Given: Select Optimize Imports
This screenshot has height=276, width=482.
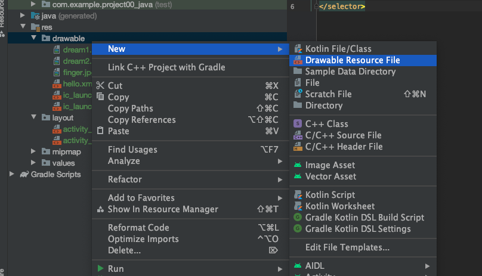Looking at the screenshot, I should [190, 239].
